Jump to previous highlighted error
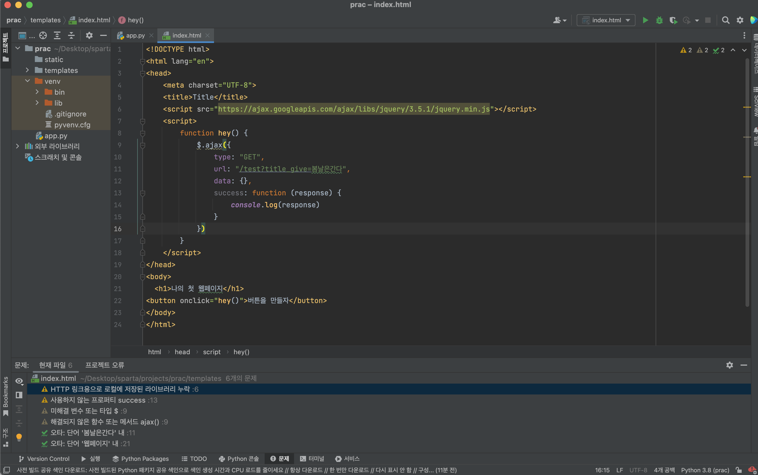The image size is (758, 475). (x=733, y=50)
